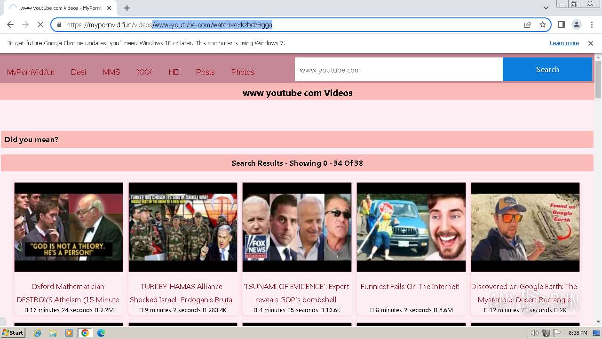Open Chrome profile avatar
602x339 pixels.
577,24
